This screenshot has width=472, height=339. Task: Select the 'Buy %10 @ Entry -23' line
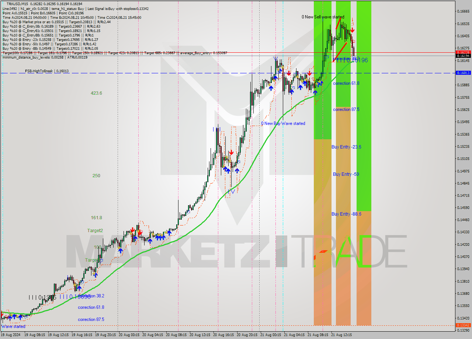(50, 39)
